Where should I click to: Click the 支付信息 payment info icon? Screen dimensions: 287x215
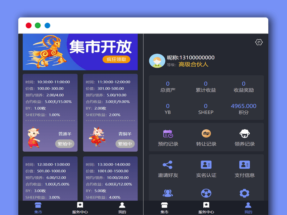click(244, 165)
